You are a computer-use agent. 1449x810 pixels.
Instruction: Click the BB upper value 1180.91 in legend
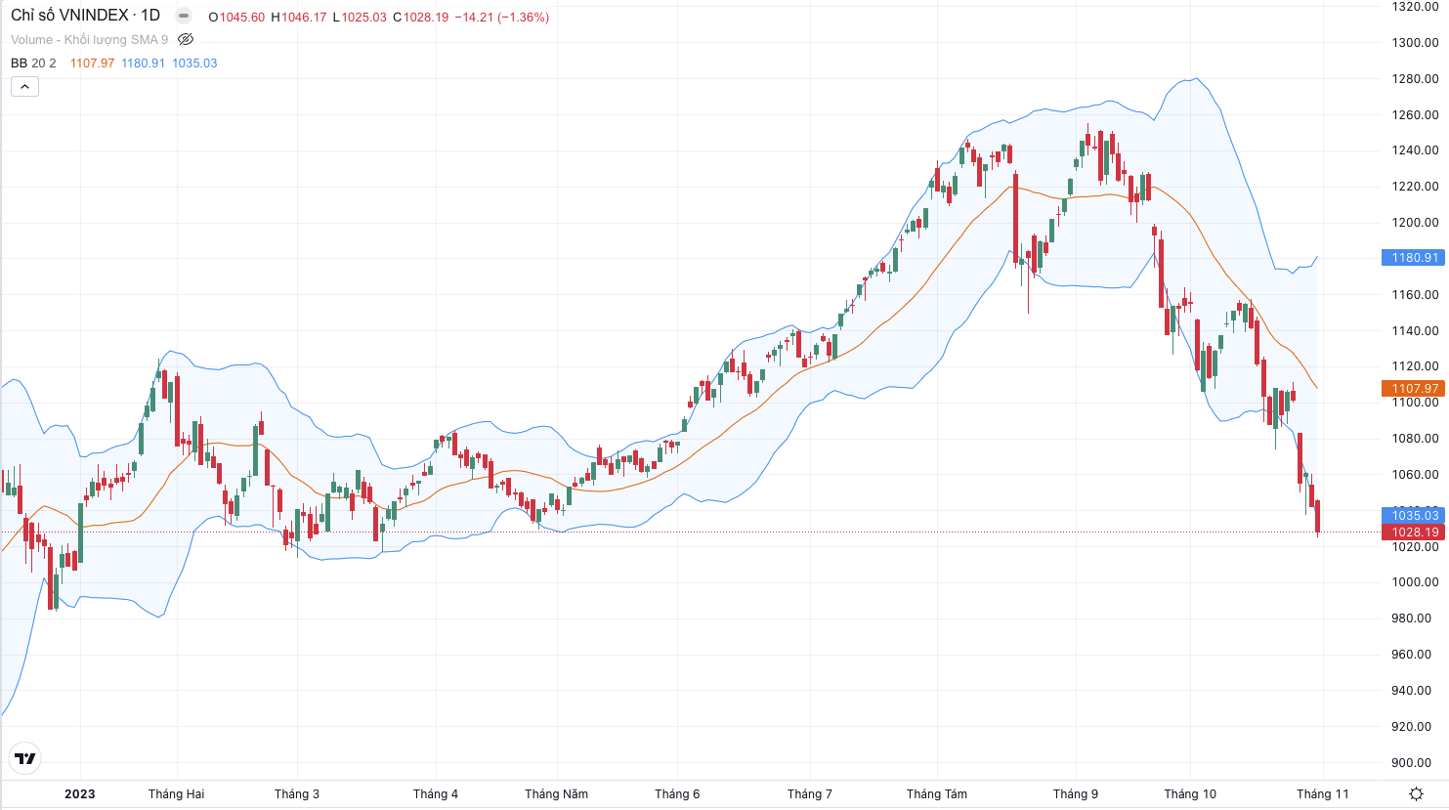143,63
